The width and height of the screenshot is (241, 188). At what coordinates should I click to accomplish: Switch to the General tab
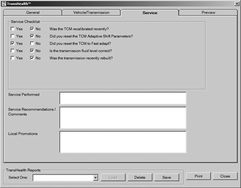(x=33, y=13)
